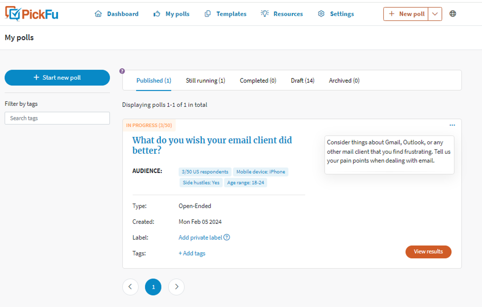This screenshot has height=307, width=482.
Task: Expand the New poll dropdown arrow
Action: 435,14
